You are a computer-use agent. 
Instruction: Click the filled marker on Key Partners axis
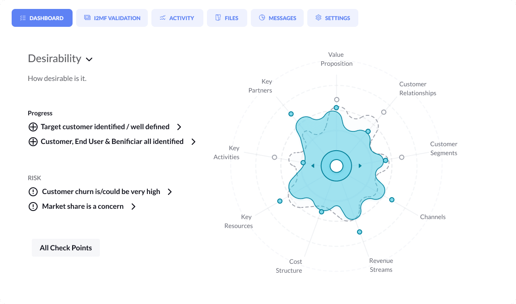(291, 114)
